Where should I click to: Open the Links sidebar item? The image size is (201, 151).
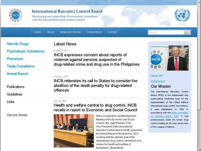[x=10, y=102]
